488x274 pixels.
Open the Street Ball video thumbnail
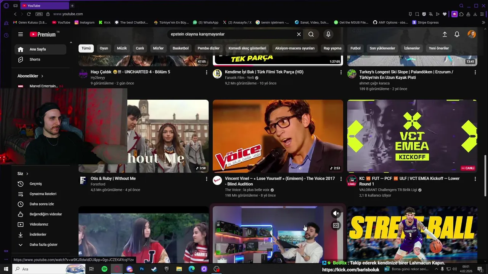[x=412, y=234]
